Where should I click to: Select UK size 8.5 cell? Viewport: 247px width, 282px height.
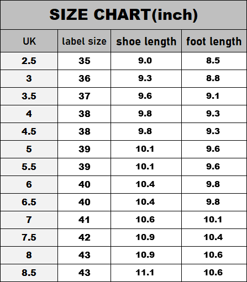click(29, 273)
